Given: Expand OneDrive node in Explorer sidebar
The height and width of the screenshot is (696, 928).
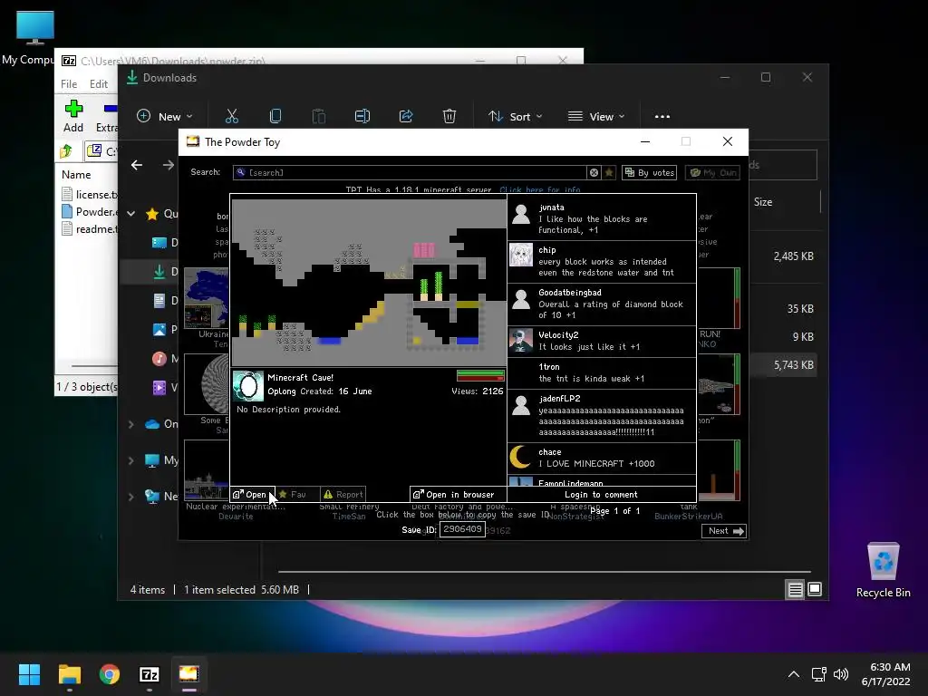Looking at the screenshot, I should coord(131,424).
